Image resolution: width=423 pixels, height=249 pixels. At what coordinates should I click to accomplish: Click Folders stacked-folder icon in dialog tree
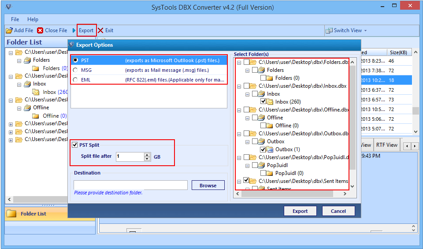[261, 70]
